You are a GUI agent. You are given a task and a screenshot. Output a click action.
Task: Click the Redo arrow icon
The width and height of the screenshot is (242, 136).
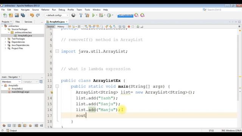[38, 15]
